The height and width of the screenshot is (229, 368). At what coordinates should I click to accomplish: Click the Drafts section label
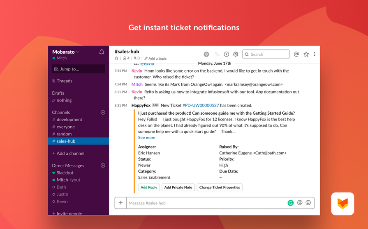coord(58,93)
